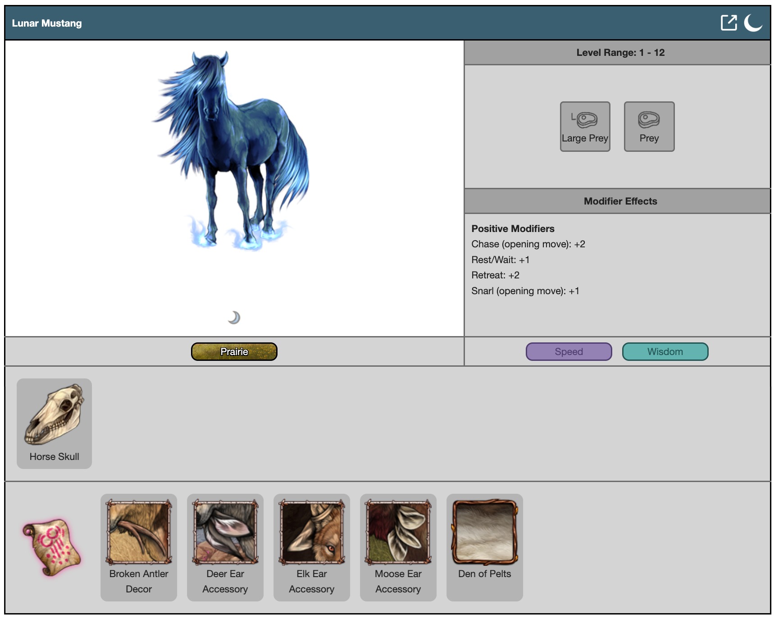Click the Wisdom stat button
The width and height of the screenshot is (774, 619).
click(665, 351)
